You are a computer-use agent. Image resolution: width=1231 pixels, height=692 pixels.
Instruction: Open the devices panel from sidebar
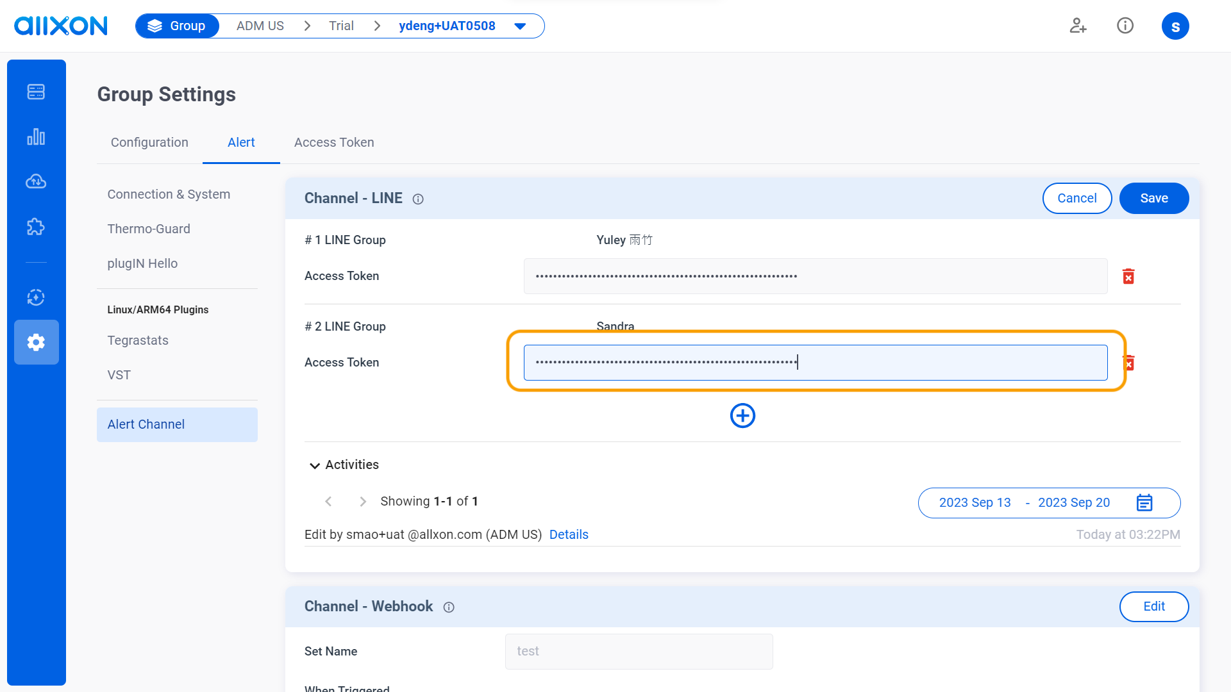coord(36,92)
